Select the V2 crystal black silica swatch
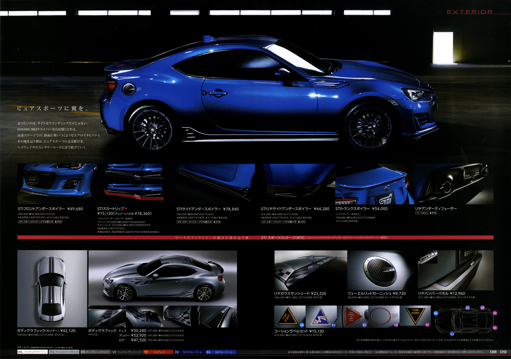This screenshot has height=359, width=511. tap(127, 352)
